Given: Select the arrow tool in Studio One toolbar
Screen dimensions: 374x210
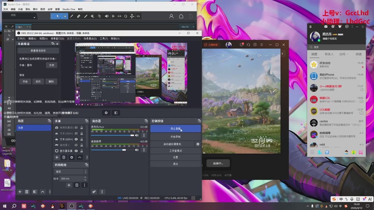Looking at the screenshot, I should pos(58,16).
